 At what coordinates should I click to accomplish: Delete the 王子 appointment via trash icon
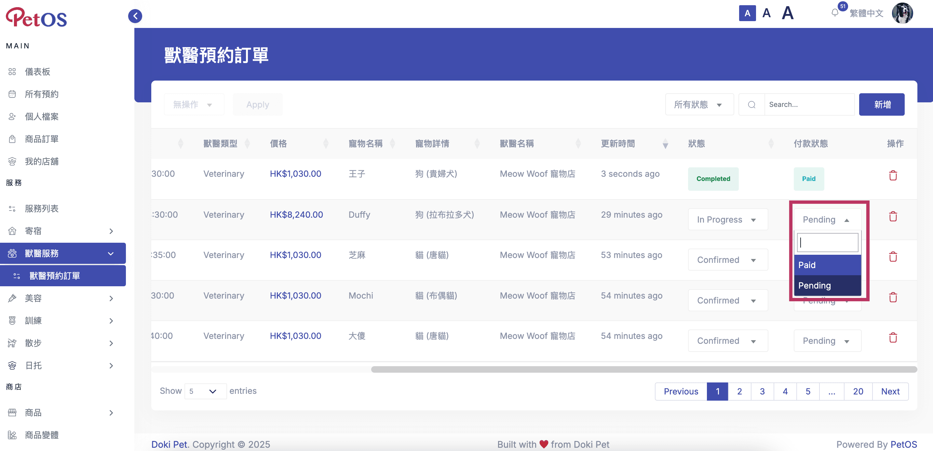[893, 175]
